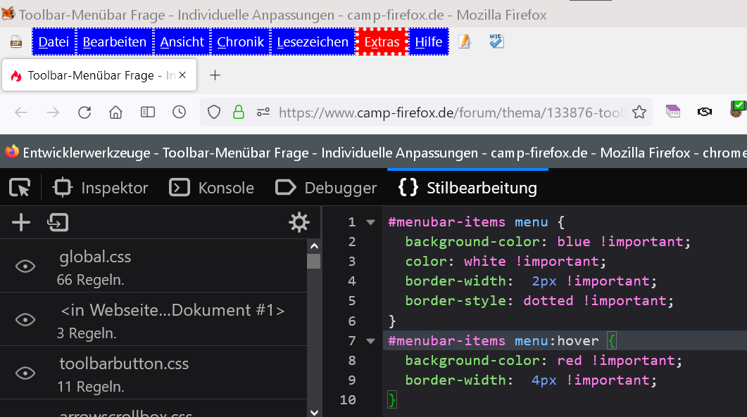Select the Toolbar-Menübar Frage browser tab
Image resolution: width=747 pixels, height=417 pixels.
coord(99,75)
